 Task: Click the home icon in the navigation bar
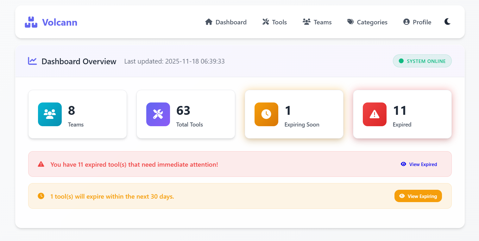209,22
